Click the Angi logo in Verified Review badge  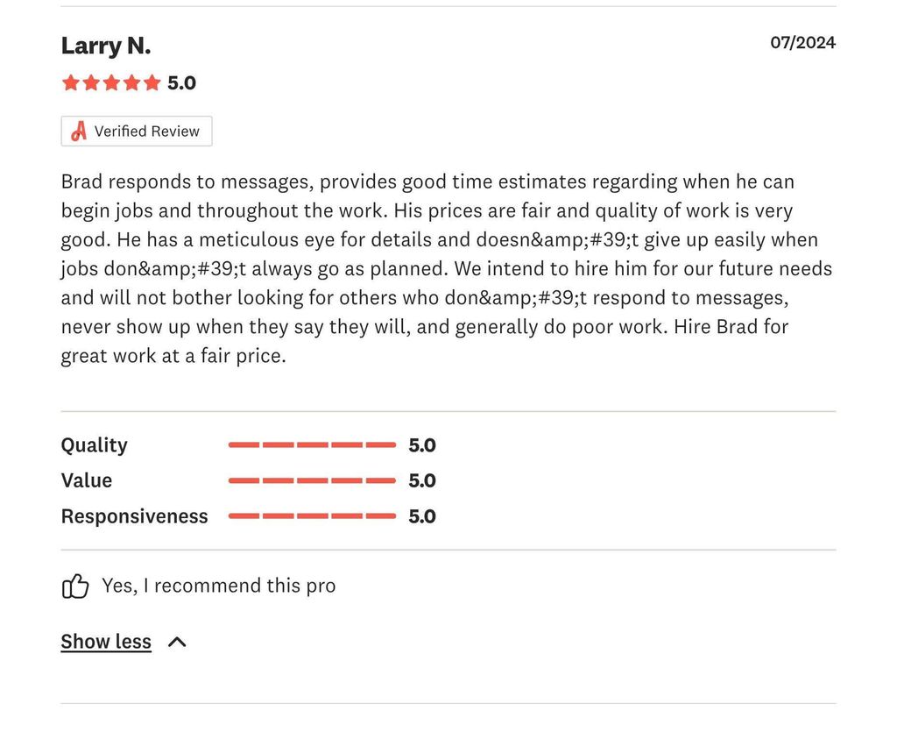(79, 131)
